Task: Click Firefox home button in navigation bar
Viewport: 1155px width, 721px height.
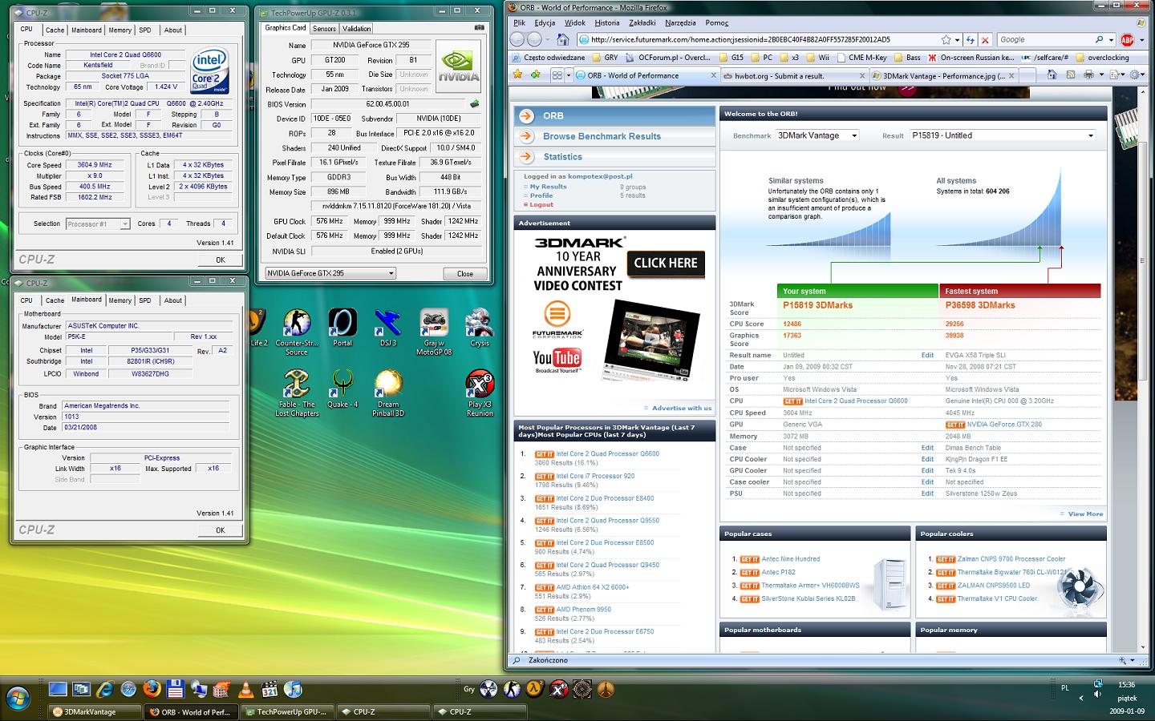Action: [562, 39]
